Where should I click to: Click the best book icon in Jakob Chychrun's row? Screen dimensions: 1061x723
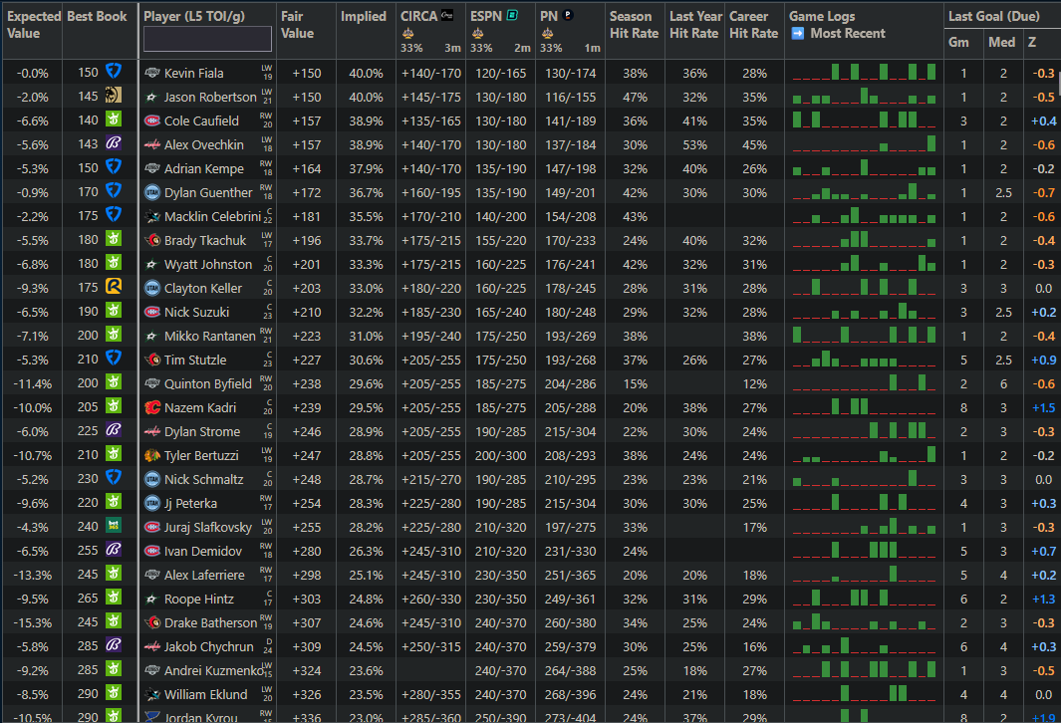pyautogui.click(x=113, y=644)
